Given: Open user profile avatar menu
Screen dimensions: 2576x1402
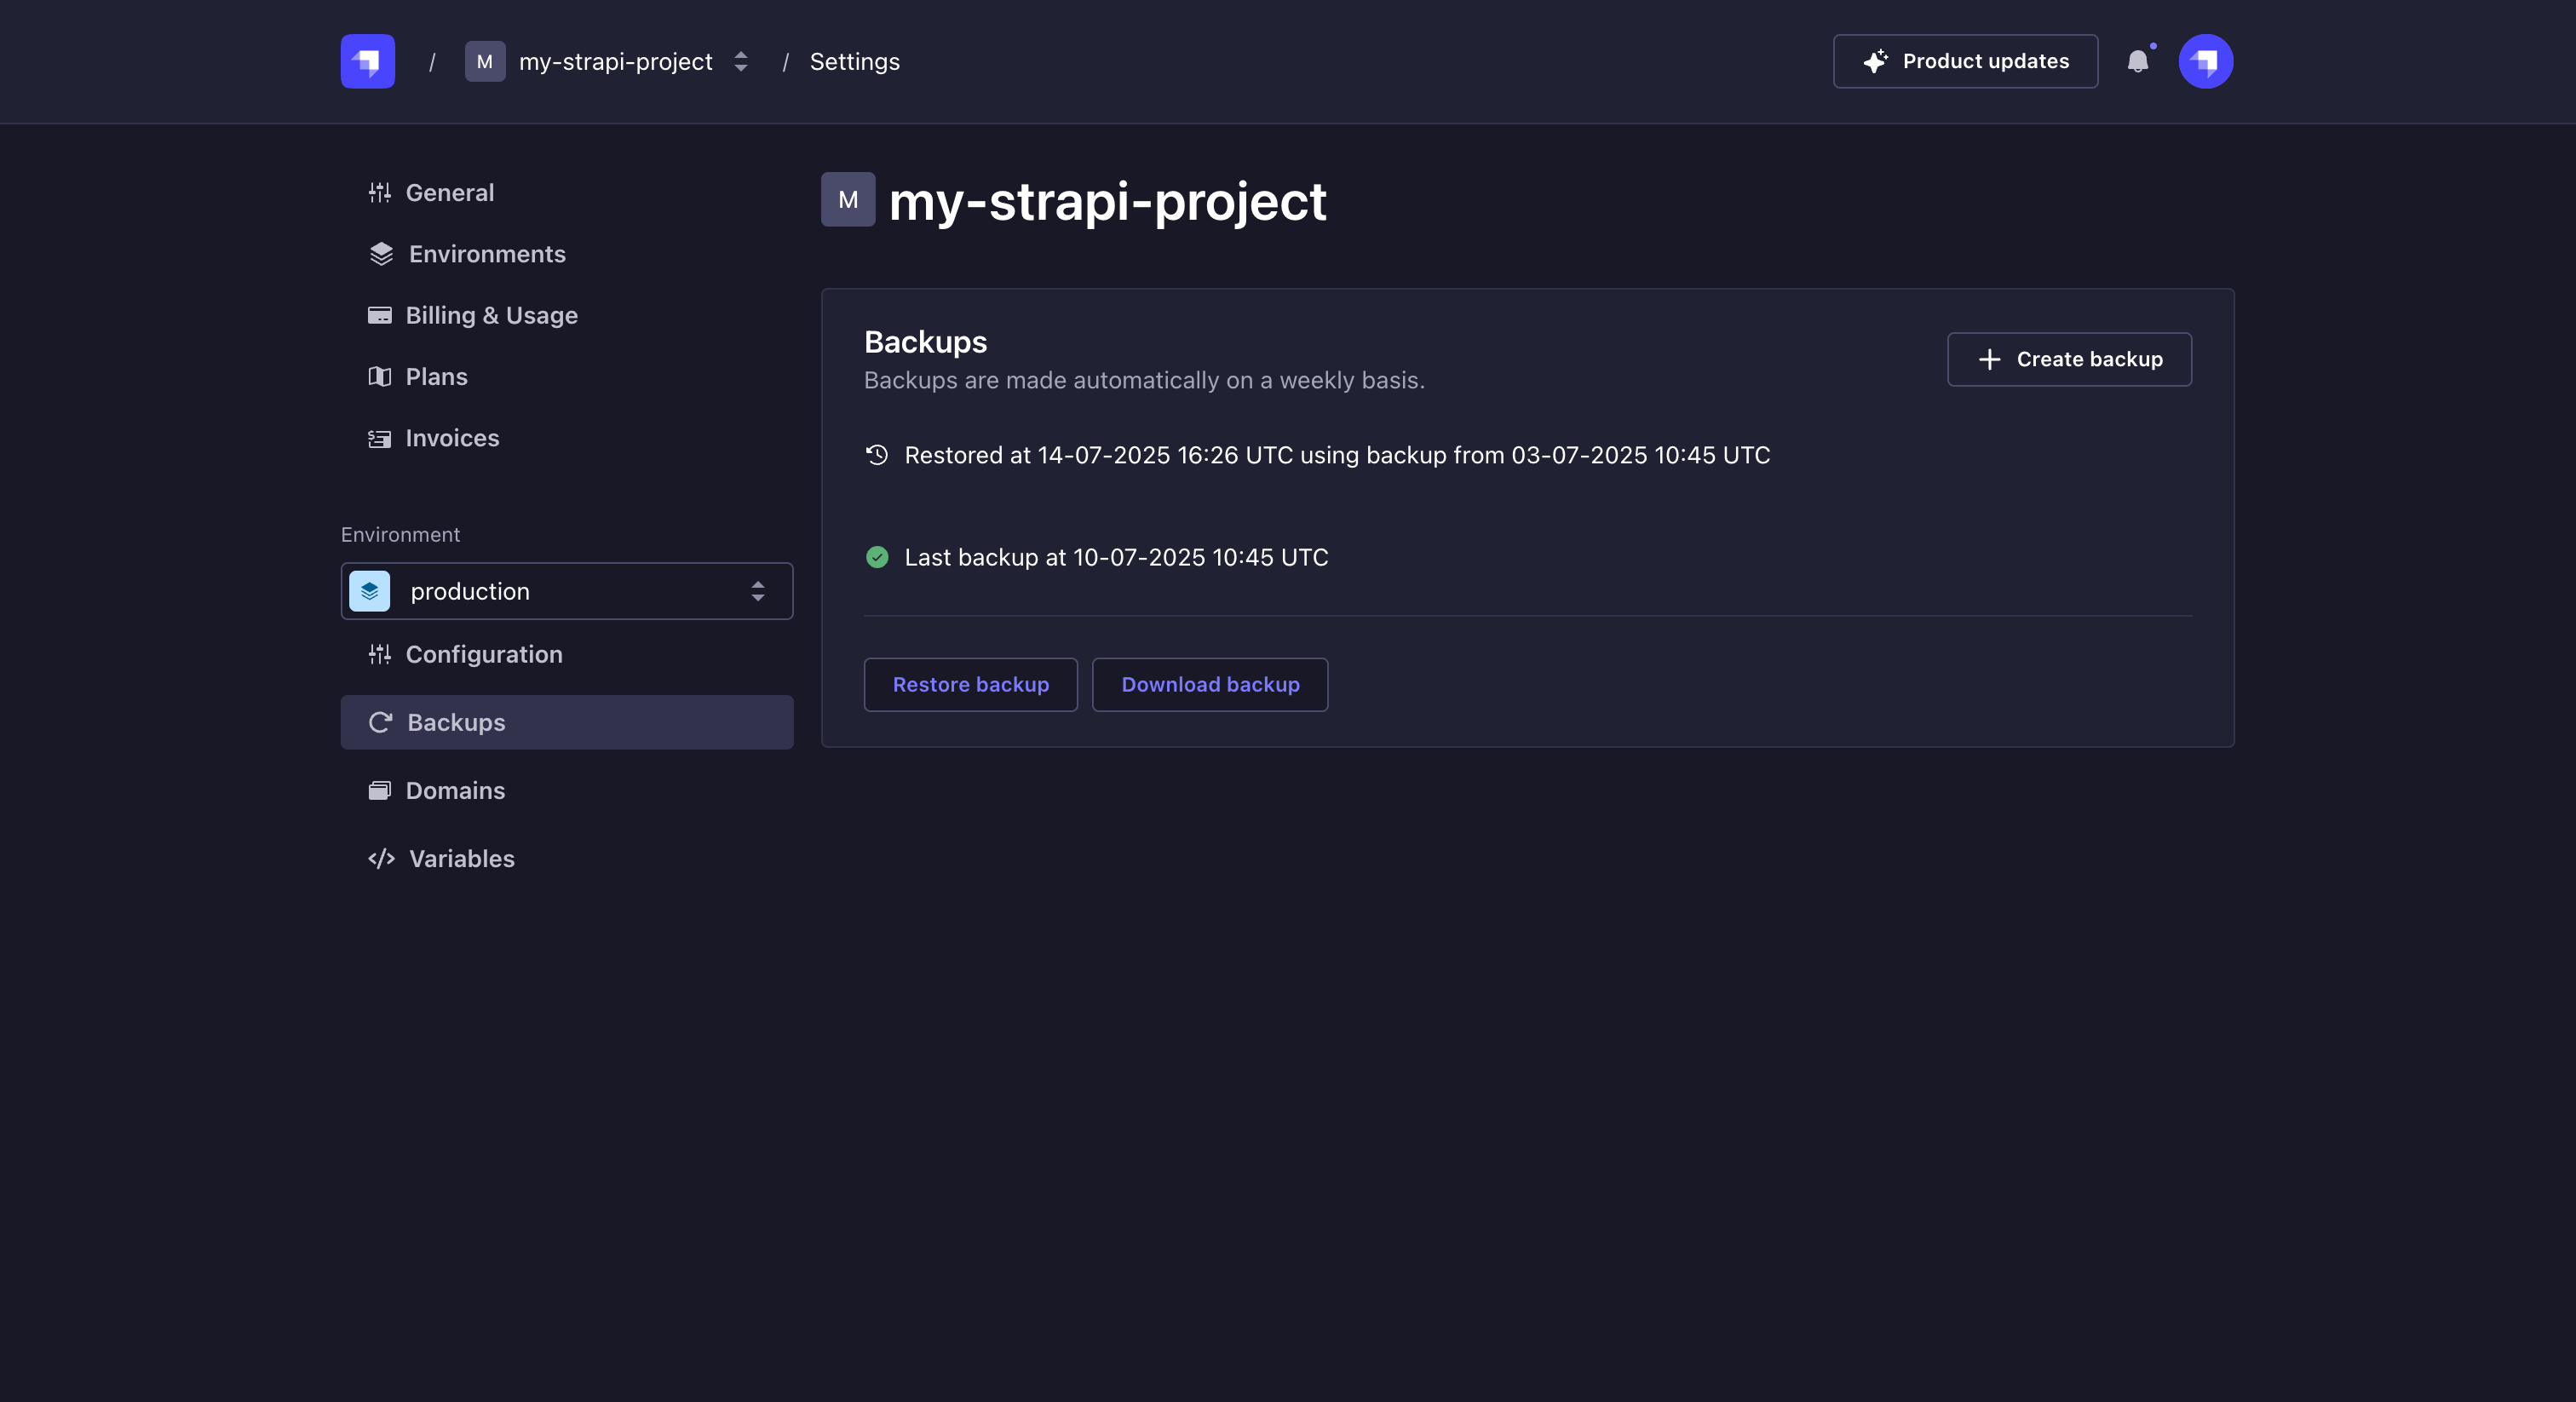Looking at the screenshot, I should coord(2205,61).
